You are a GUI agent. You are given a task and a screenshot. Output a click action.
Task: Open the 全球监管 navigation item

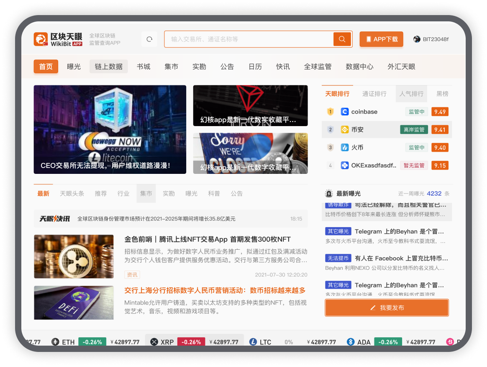click(318, 67)
